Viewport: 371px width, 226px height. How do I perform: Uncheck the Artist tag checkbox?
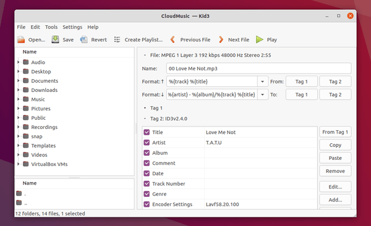click(x=147, y=143)
